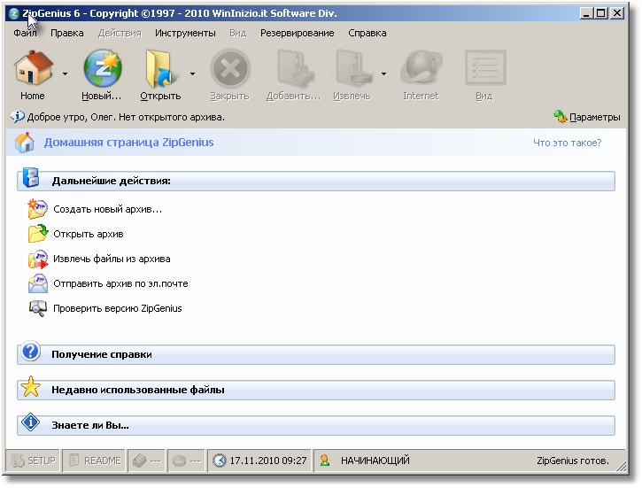Screen dimensions: 642x488
Task: Click the Домашняя страница ZipGenius heading
Action: (x=129, y=143)
